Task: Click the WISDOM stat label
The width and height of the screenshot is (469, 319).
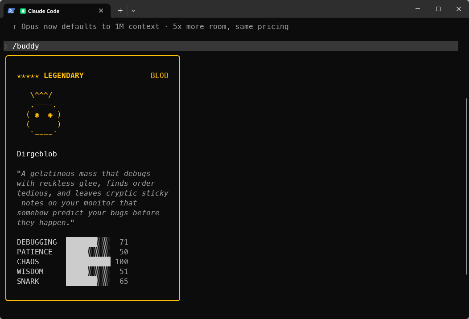Action: point(30,271)
